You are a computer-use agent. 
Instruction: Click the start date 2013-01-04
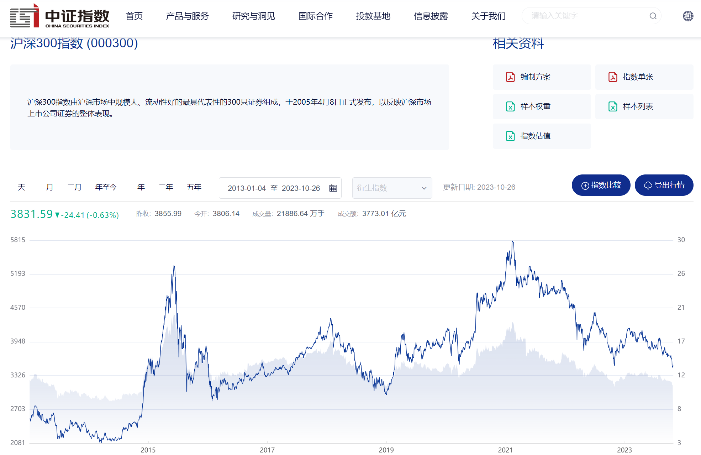[x=247, y=188]
